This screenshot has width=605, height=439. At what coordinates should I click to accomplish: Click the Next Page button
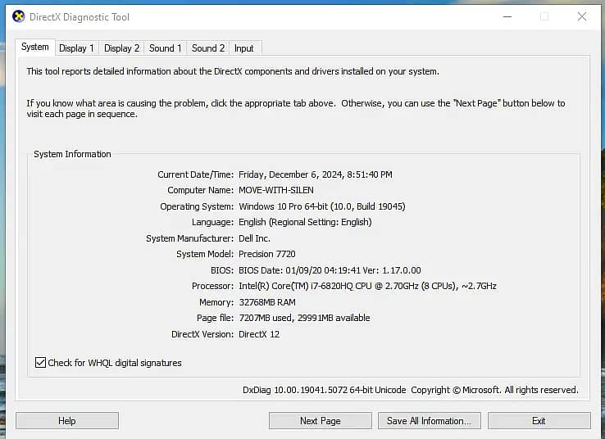coord(320,421)
